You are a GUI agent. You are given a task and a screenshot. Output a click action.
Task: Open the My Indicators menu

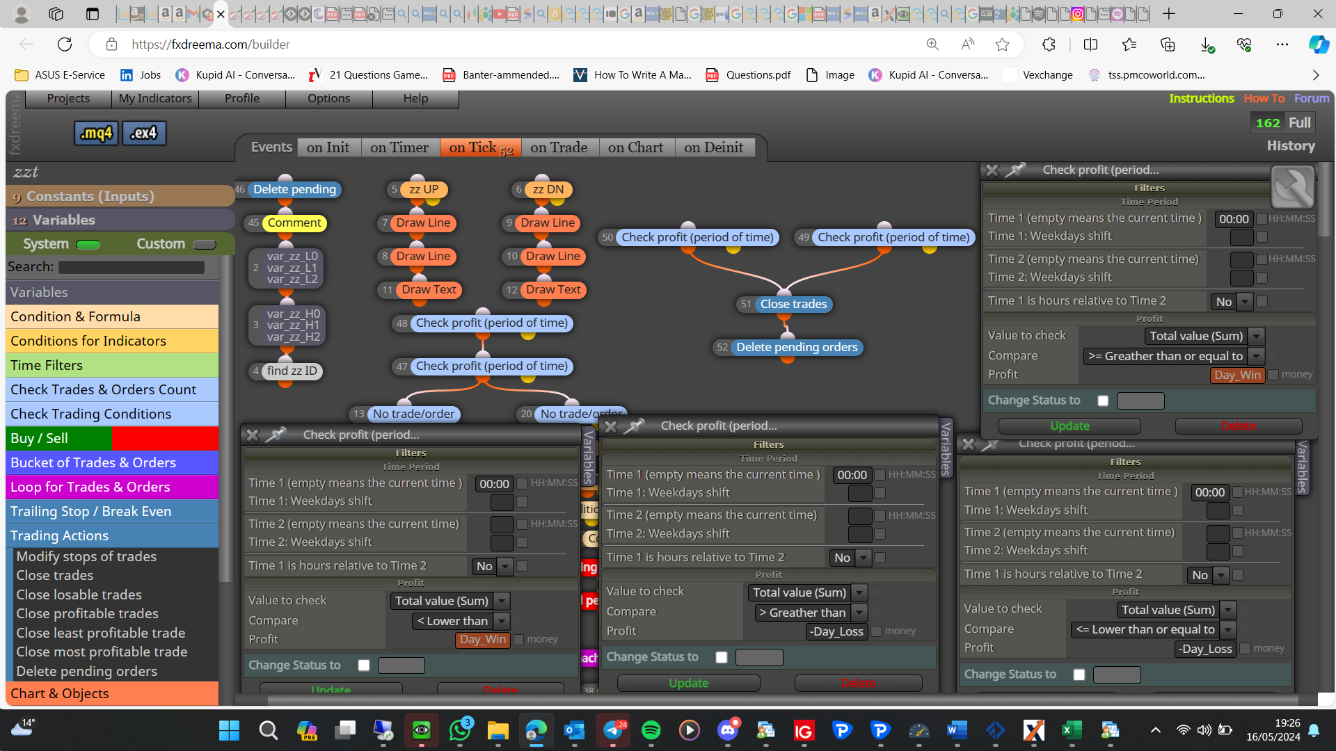[155, 99]
